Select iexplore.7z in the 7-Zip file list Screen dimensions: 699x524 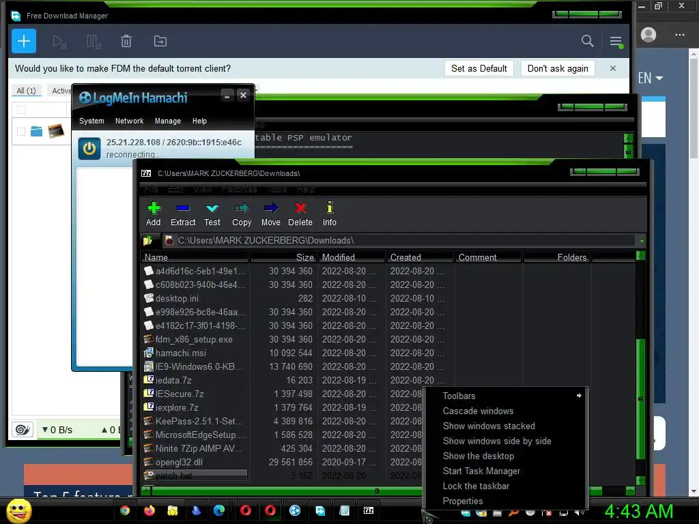(177, 407)
